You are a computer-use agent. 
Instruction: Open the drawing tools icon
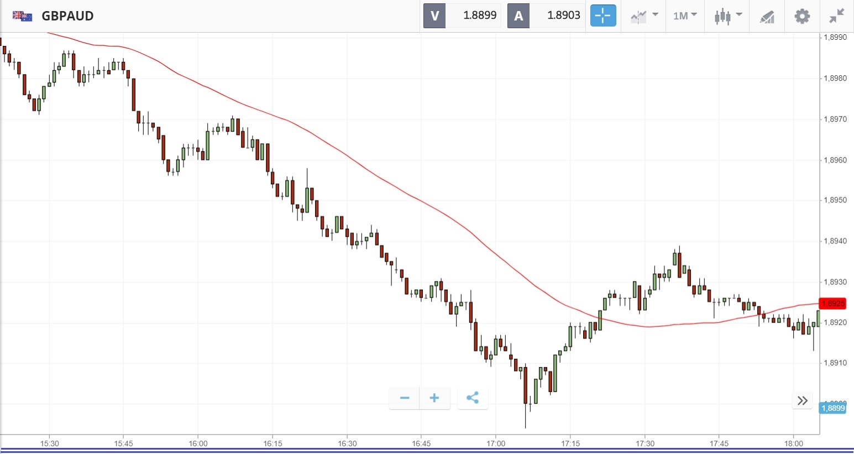[767, 17]
